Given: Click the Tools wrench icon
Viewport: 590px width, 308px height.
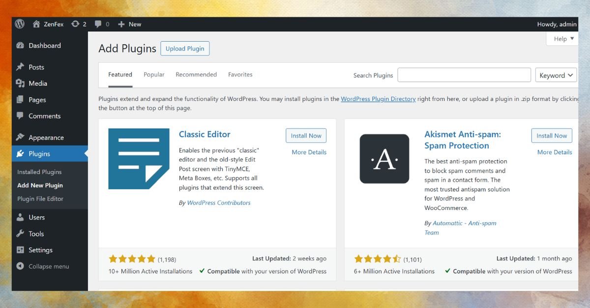Looking at the screenshot, I should pyautogui.click(x=20, y=234).
